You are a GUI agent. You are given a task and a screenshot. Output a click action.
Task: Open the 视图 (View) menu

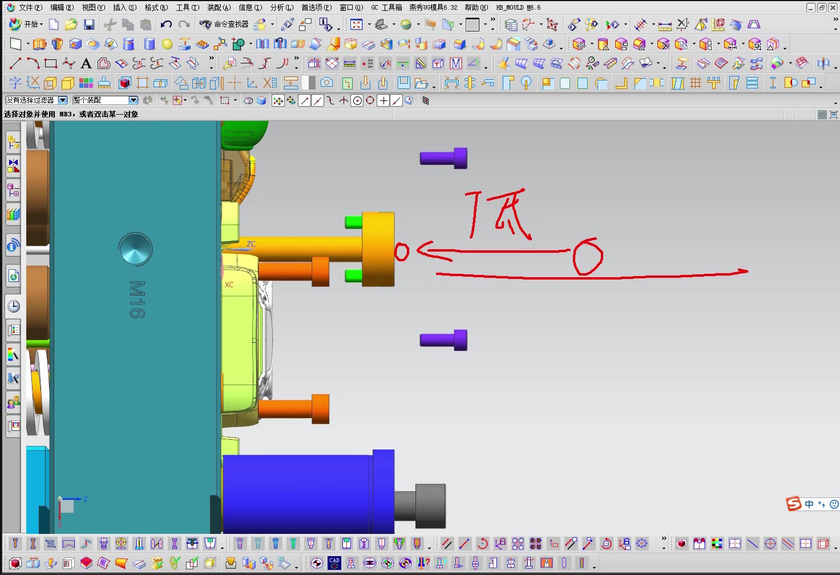[93, 7]
